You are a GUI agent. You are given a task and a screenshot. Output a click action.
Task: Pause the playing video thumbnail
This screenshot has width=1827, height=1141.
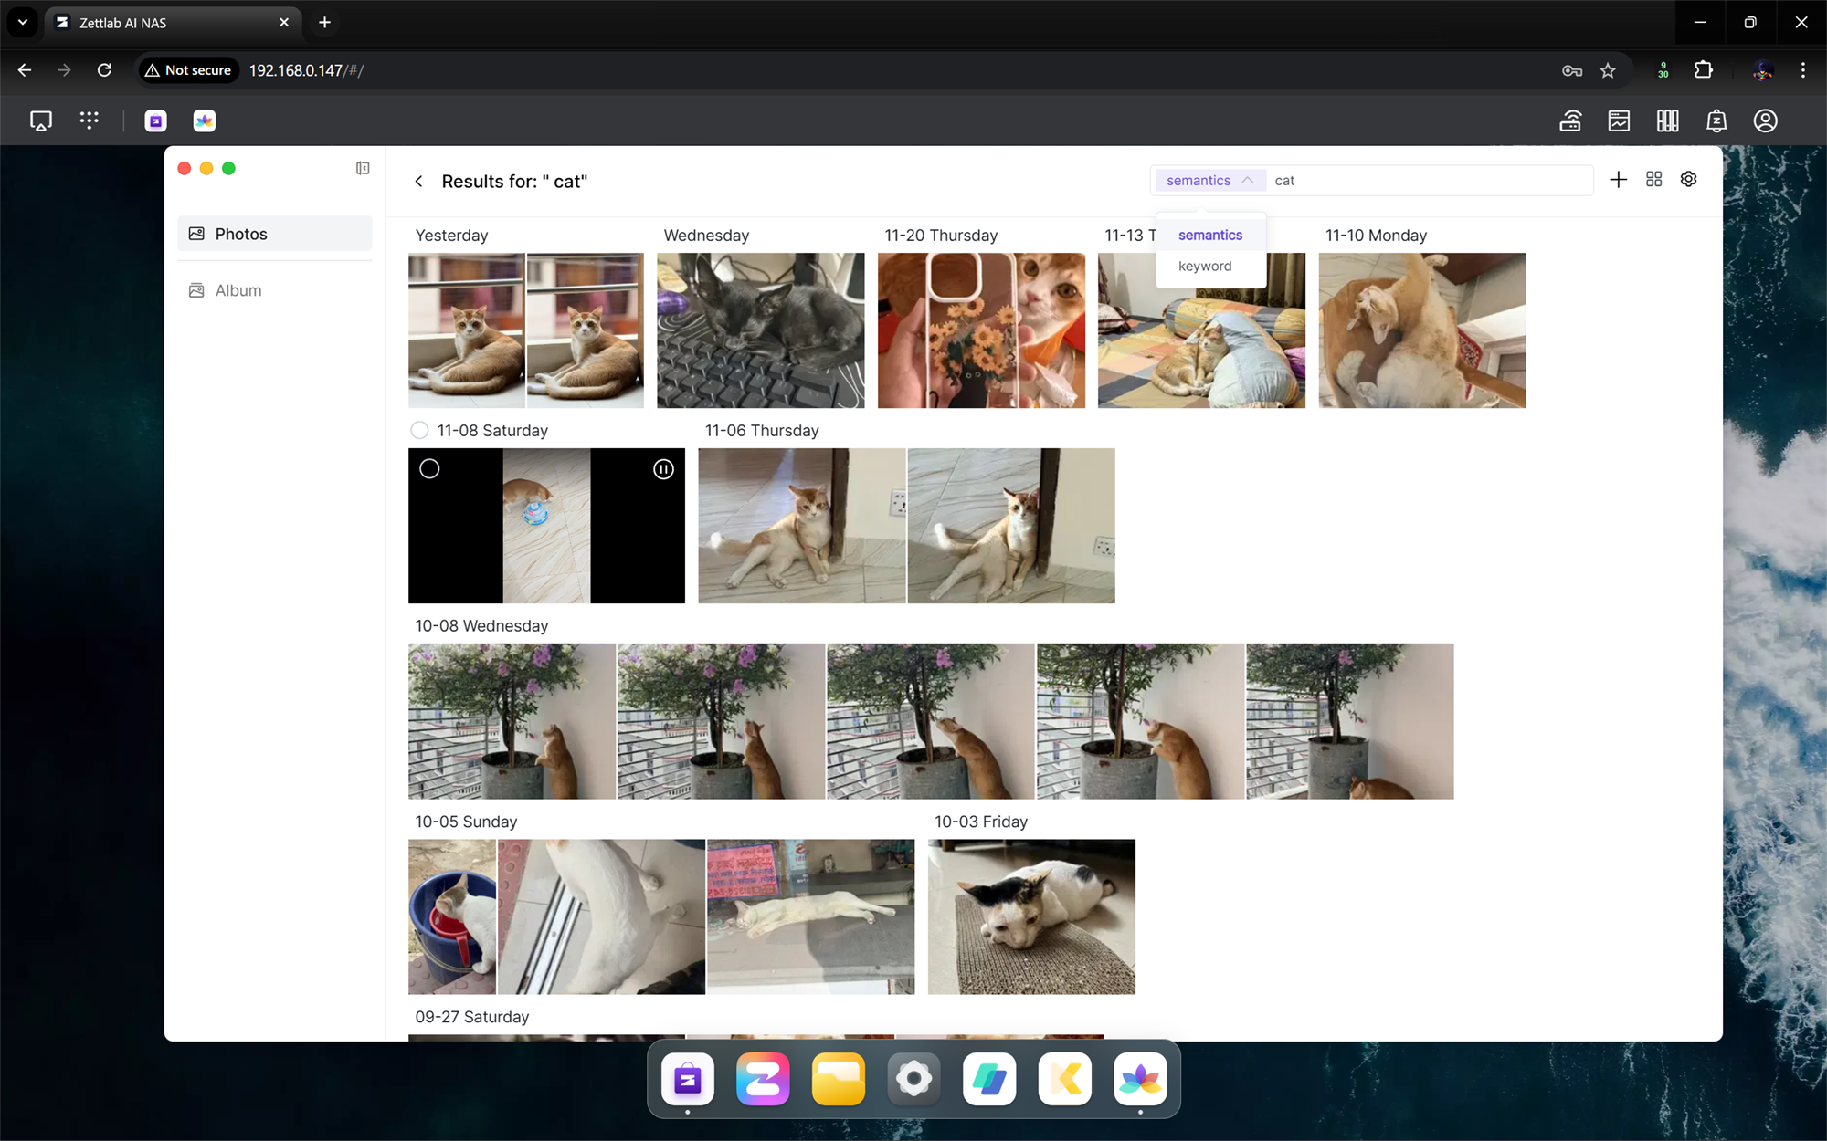663,469
